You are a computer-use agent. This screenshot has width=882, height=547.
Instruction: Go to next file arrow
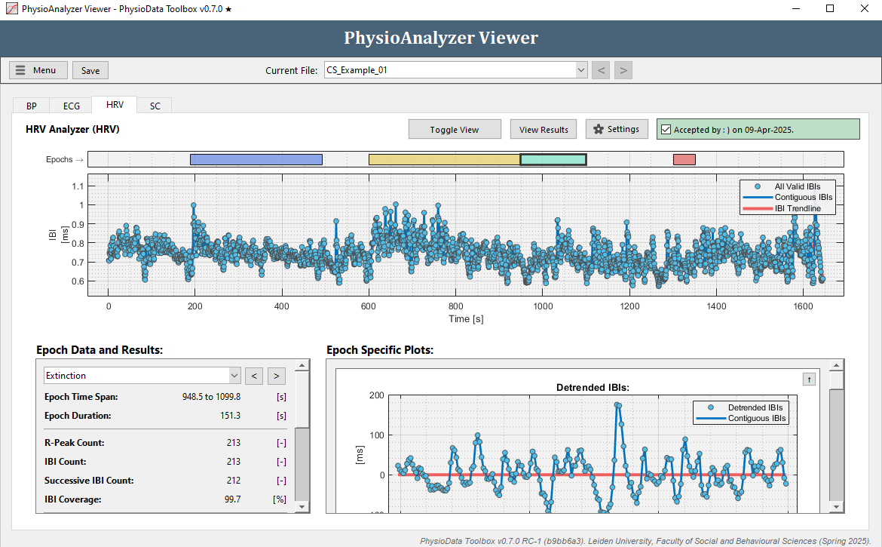point(623,70)
